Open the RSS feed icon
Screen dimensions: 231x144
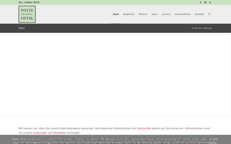[210, 2]
